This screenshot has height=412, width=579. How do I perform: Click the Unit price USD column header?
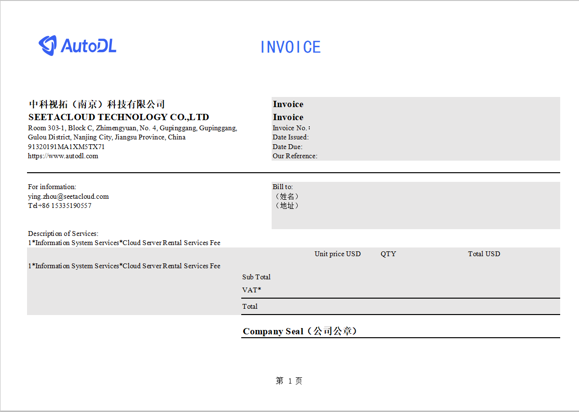[x=338, y=254]
